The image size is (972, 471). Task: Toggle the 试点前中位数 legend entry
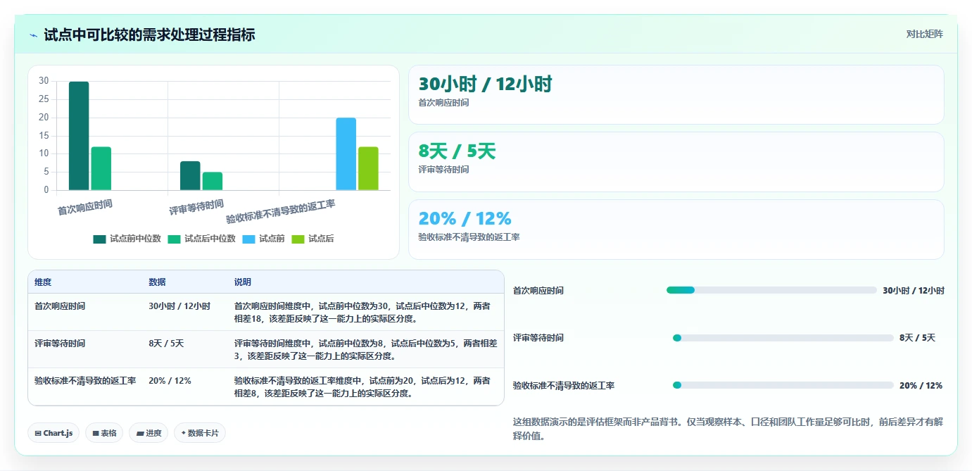pos(127,239)
